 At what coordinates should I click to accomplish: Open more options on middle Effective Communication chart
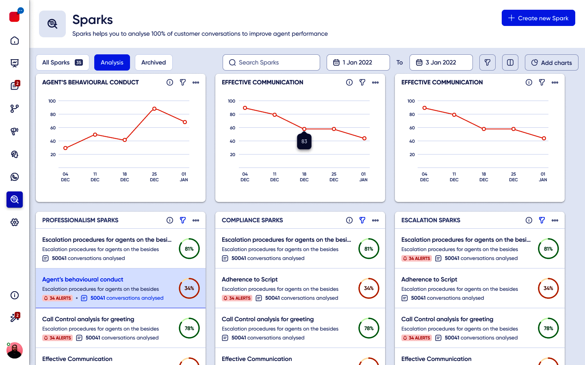point(375,82)
